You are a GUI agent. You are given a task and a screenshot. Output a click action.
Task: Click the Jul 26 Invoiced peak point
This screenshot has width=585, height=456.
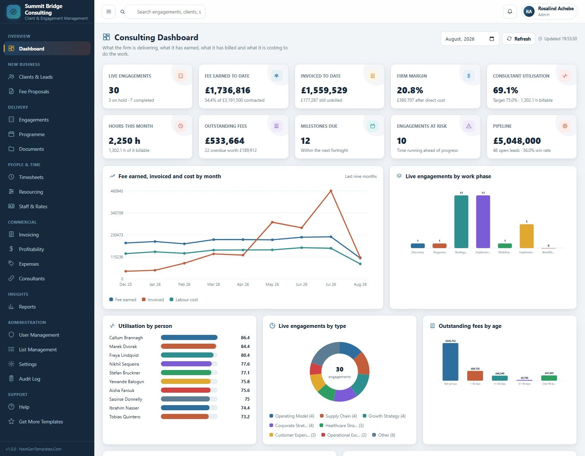click(331, 191)
